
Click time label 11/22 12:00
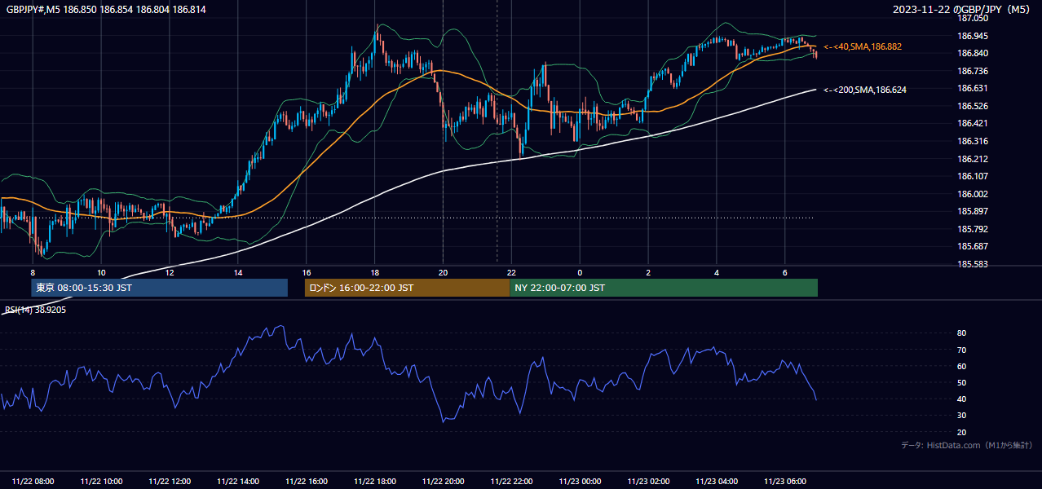tap(170, 482)
